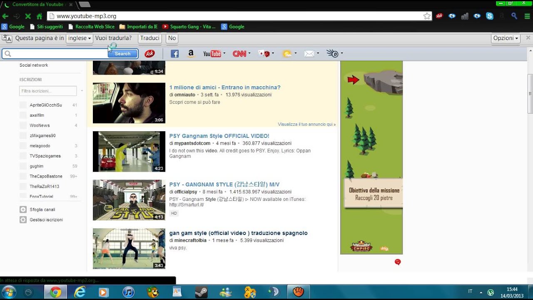Open 1 milione di amici video link
Image resolution: width=533 pixels, height=300 pixels.
[225, 87]
